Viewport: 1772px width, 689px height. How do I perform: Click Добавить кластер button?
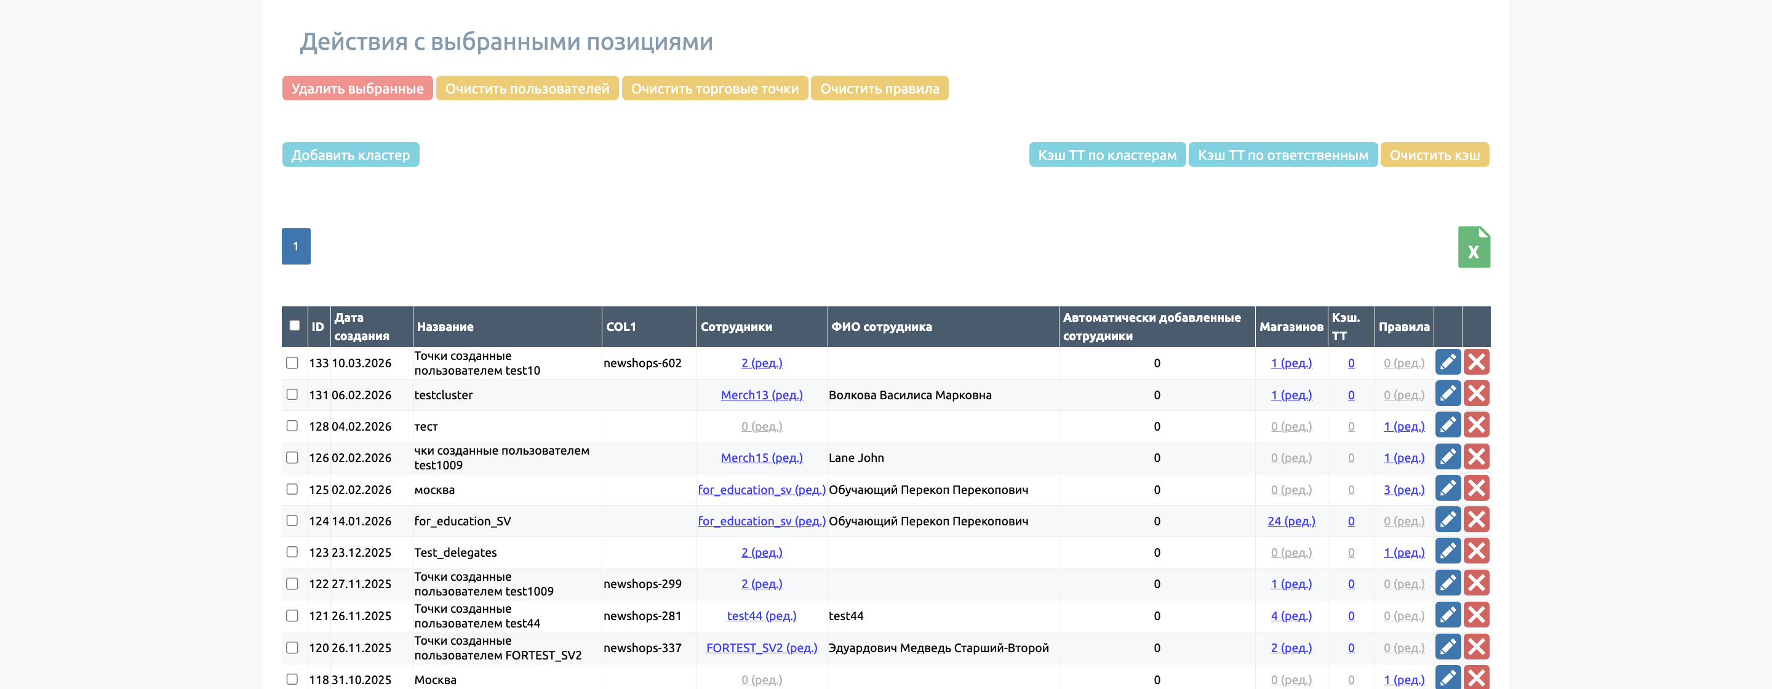click(x=350, y=154)
